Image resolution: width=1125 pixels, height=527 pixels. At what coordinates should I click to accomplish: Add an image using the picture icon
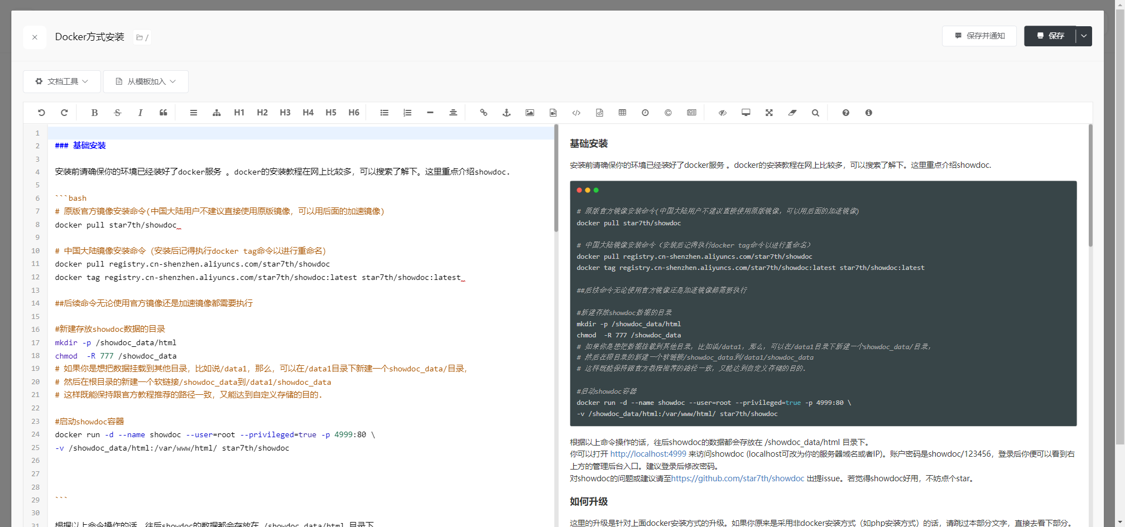[x=530, y=113]
